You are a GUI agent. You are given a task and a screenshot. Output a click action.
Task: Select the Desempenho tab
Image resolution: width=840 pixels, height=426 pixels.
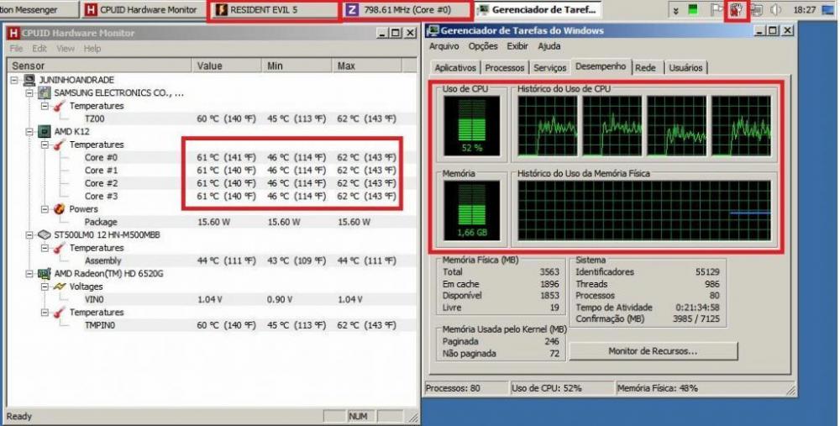click(x=601, y=66)
